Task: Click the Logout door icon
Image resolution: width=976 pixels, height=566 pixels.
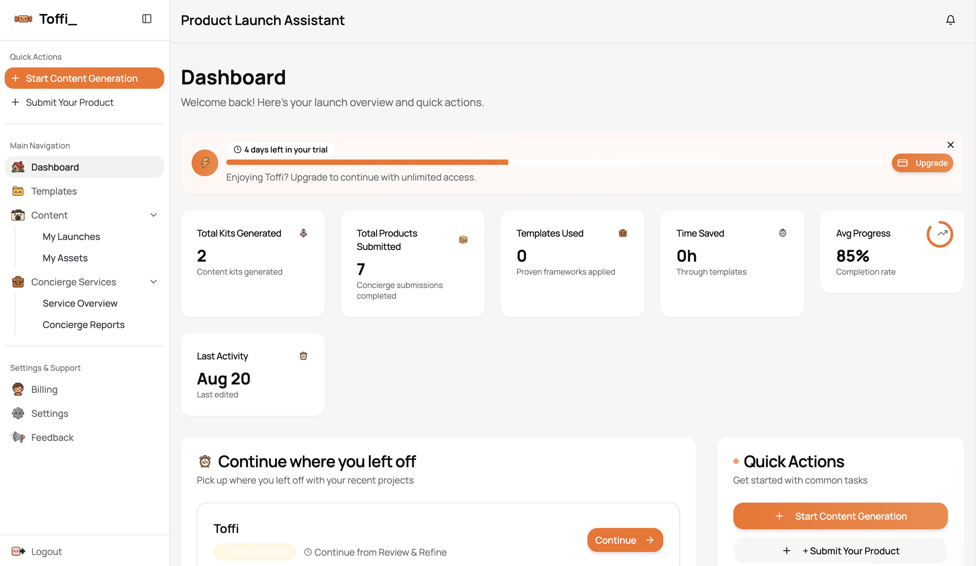Action: tap(18, 551)
